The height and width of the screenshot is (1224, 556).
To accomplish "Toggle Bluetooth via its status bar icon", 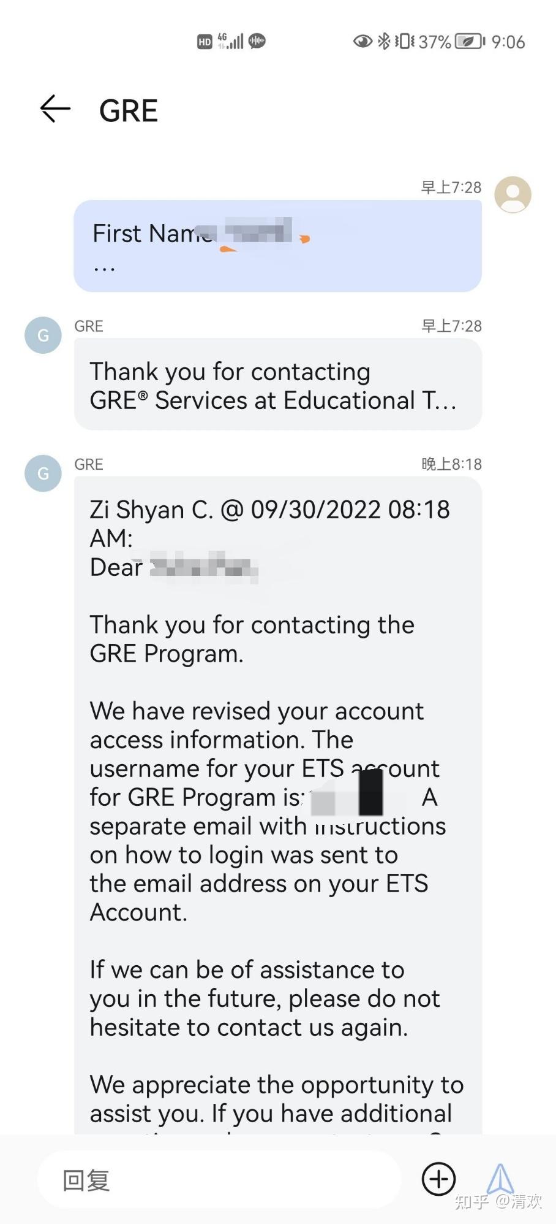I will click(386, 41).
